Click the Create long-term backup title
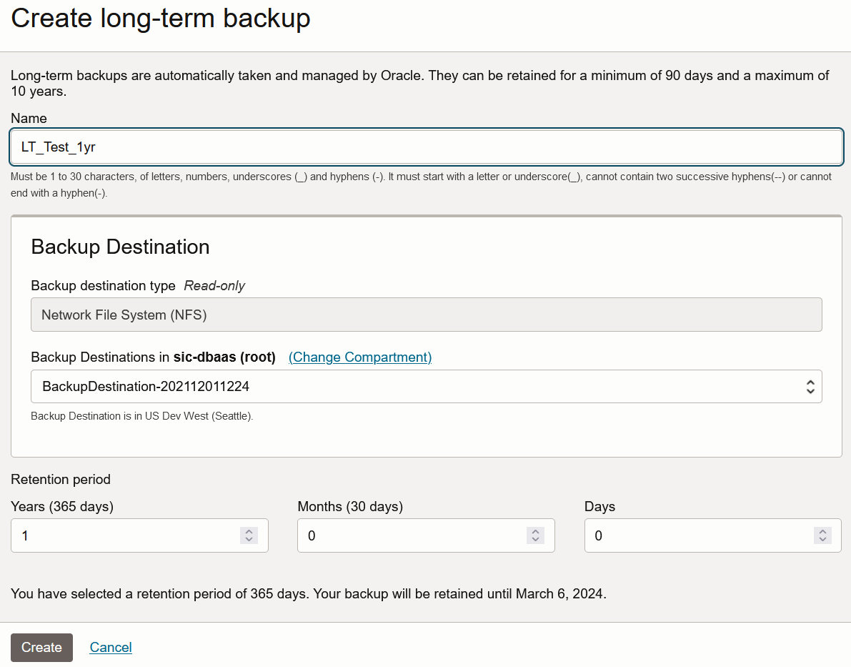The image size is (851, 667). pos(161,18)
